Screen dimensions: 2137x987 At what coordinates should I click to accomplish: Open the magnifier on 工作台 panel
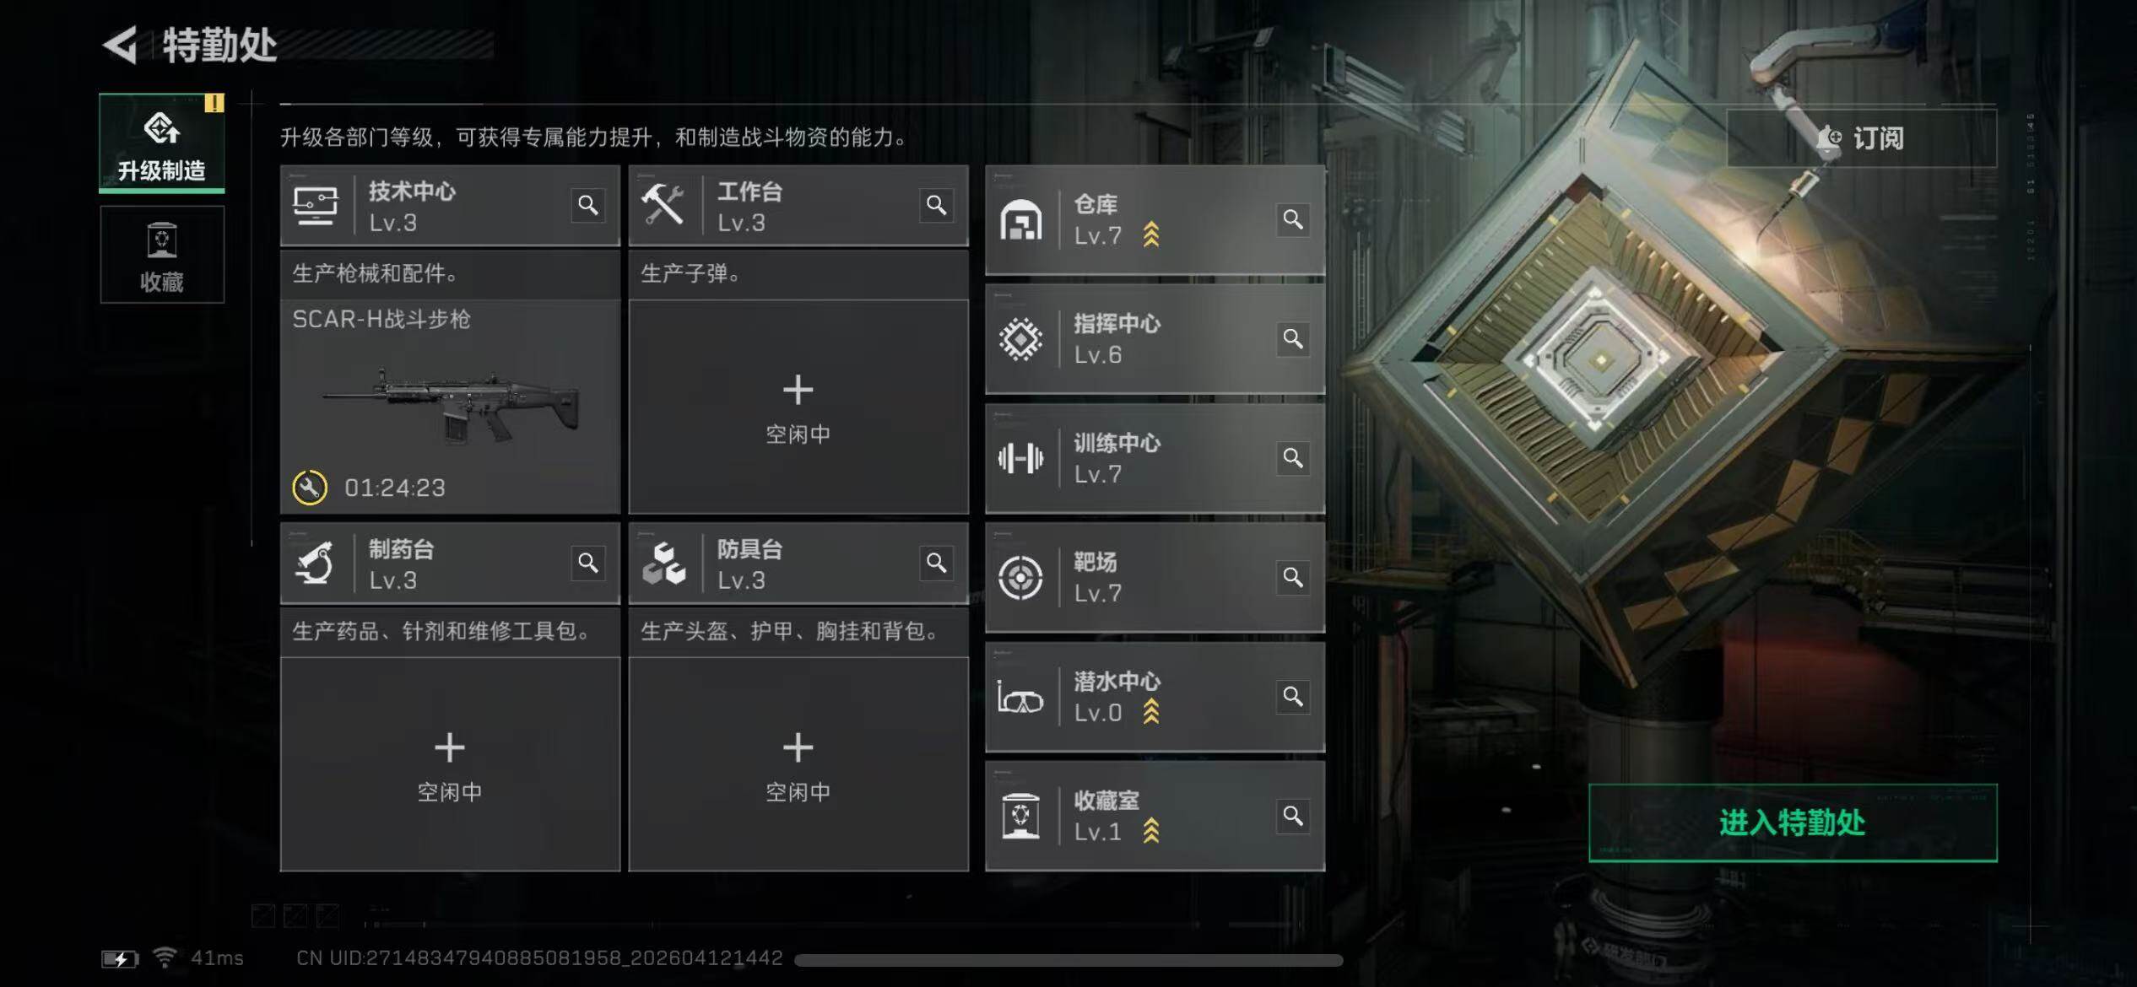pos(936,205)
